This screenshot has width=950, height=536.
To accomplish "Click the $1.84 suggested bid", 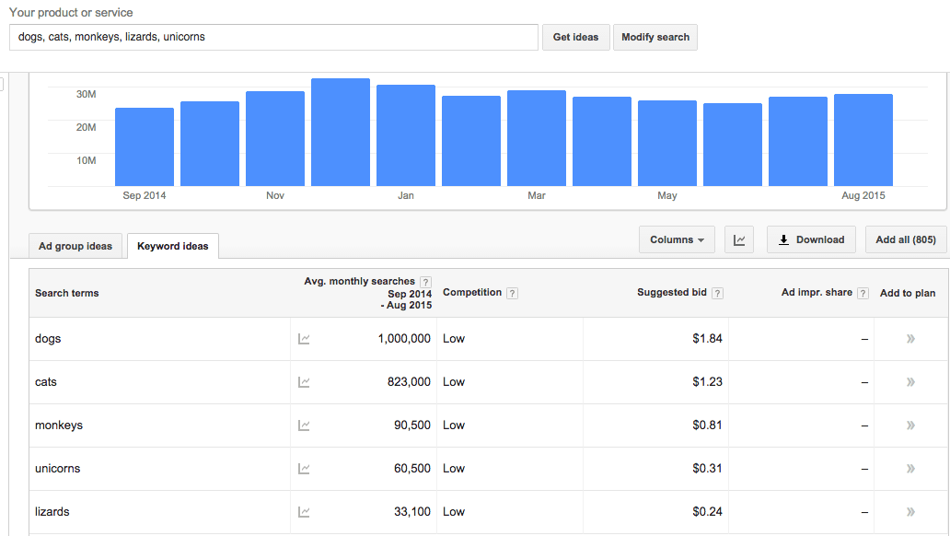I will click(707, 338).
